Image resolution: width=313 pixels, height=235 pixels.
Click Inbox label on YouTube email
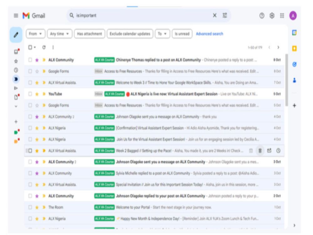pos(99,94)
